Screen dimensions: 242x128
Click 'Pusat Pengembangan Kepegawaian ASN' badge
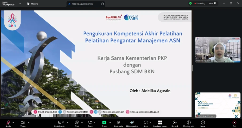[175, 17]
